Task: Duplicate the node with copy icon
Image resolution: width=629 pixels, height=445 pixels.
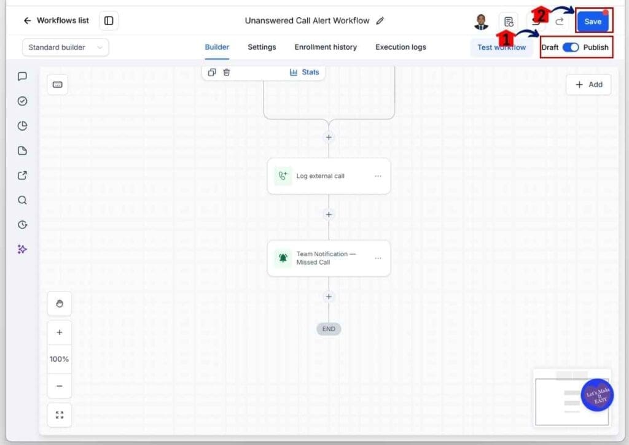Action: point(212,72)
